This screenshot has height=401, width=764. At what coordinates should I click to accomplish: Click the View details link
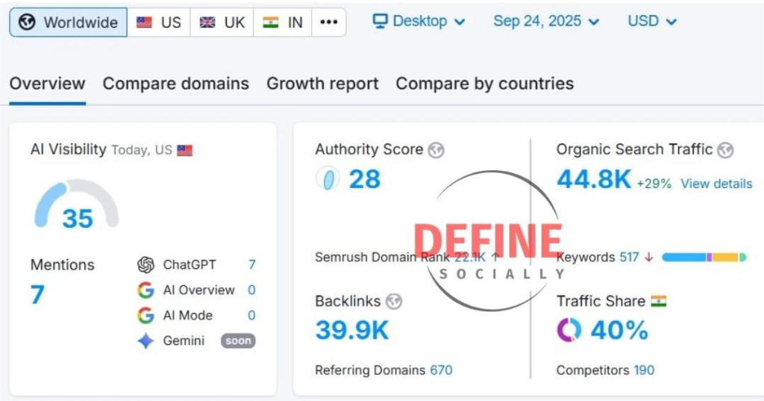716,184
